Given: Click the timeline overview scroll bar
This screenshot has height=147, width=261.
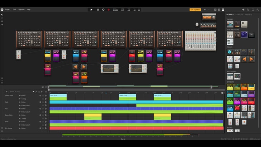Looking at the screenshot, I should tap(130, 87).
